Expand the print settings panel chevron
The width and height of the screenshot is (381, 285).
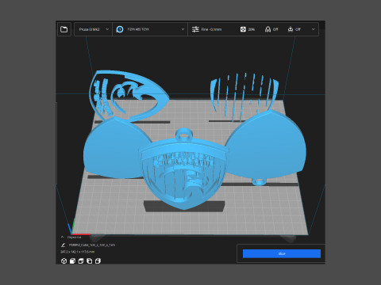tap(314, 29)
